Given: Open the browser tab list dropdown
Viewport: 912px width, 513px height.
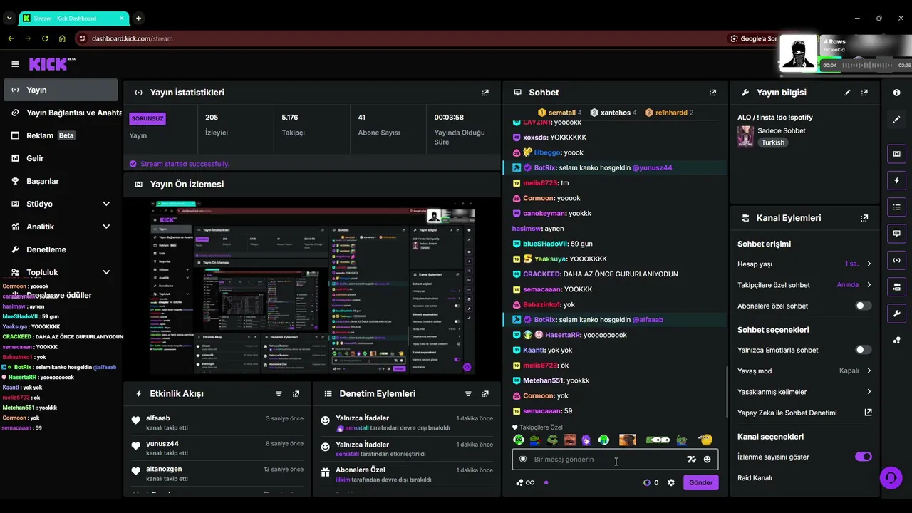Looking at the screenshot, I should [9, 18].
